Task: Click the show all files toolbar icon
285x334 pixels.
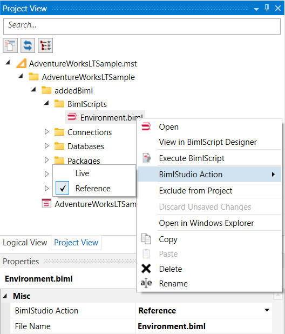Action: click(10, 45)
